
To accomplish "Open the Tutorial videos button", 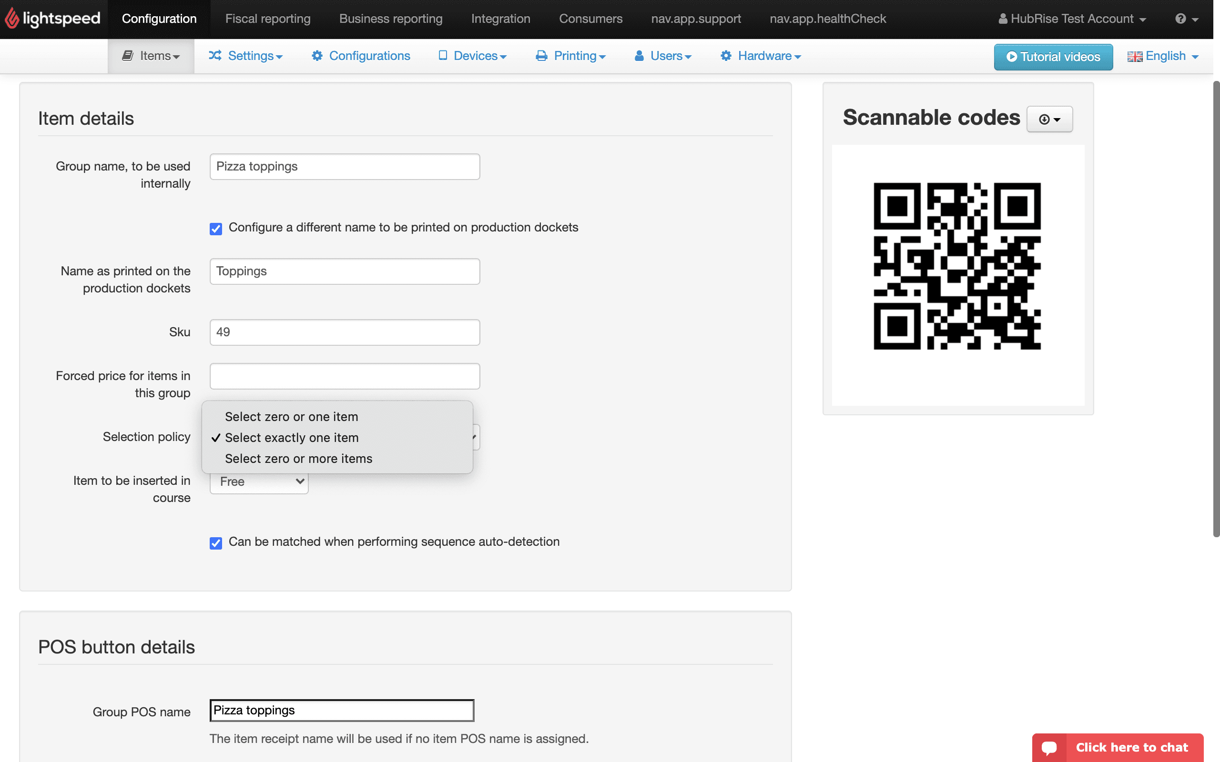I will point(1053,57).
